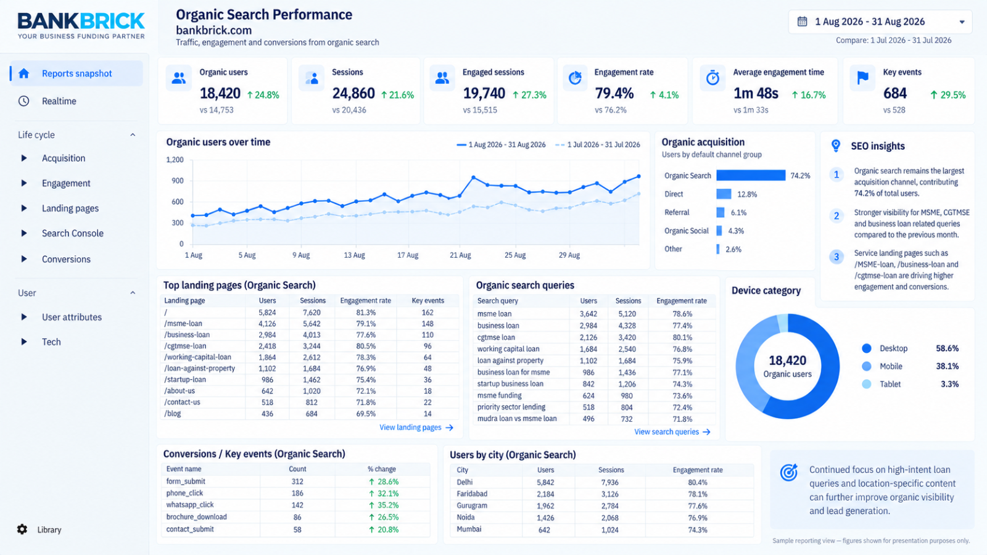This screenshot has height=555, width=987.
Task: Expand the User attributes tree arrow
Action: tap(24, 317)
